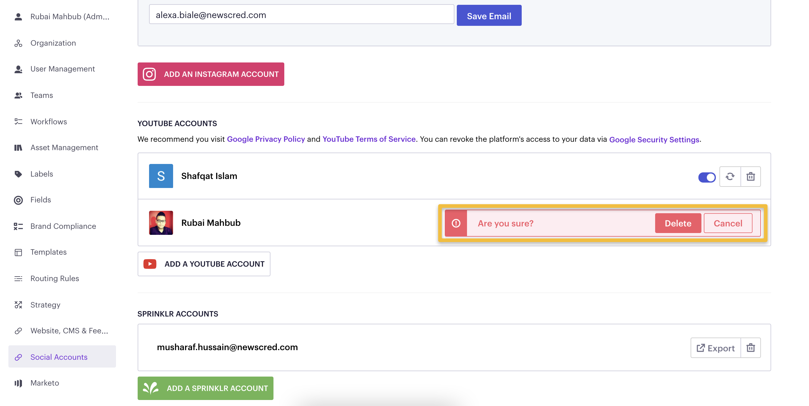Click the YOUTUBE ACCOUNTS heading
Viewport: 809px width, 406px height.
(177, 124)
